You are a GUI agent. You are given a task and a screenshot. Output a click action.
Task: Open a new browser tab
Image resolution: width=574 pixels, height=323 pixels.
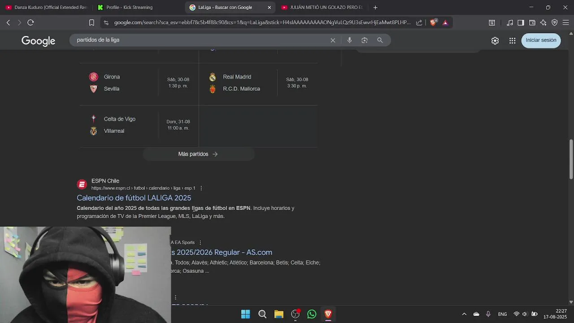(x=375, y=7)
